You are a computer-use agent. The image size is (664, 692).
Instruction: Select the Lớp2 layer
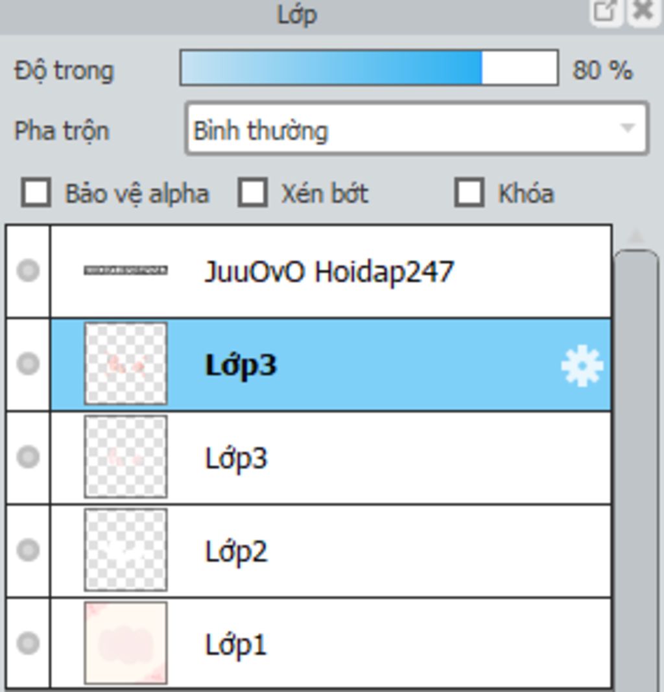pos(331,551)
